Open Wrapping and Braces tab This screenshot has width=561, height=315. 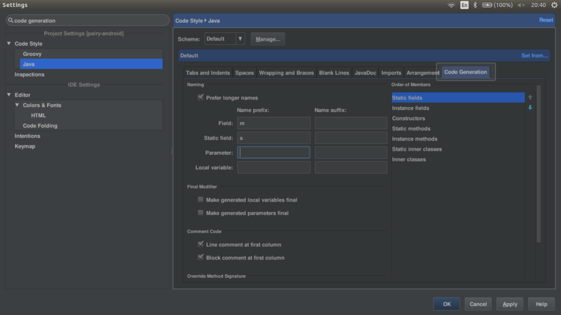tap(286, 73)
